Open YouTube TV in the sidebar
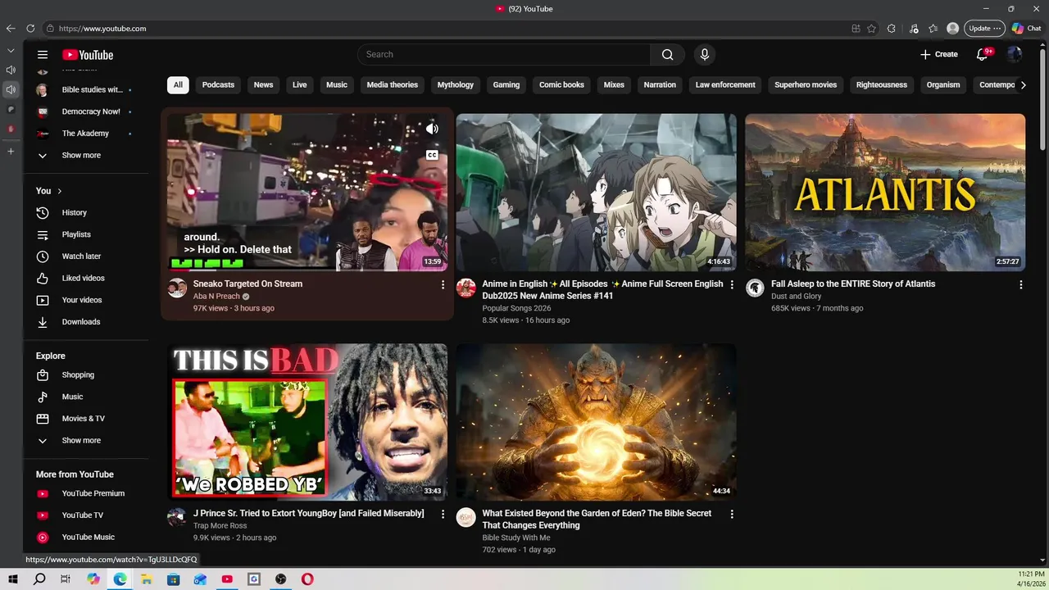1049x590 pixels. click(x=86, y=515)
